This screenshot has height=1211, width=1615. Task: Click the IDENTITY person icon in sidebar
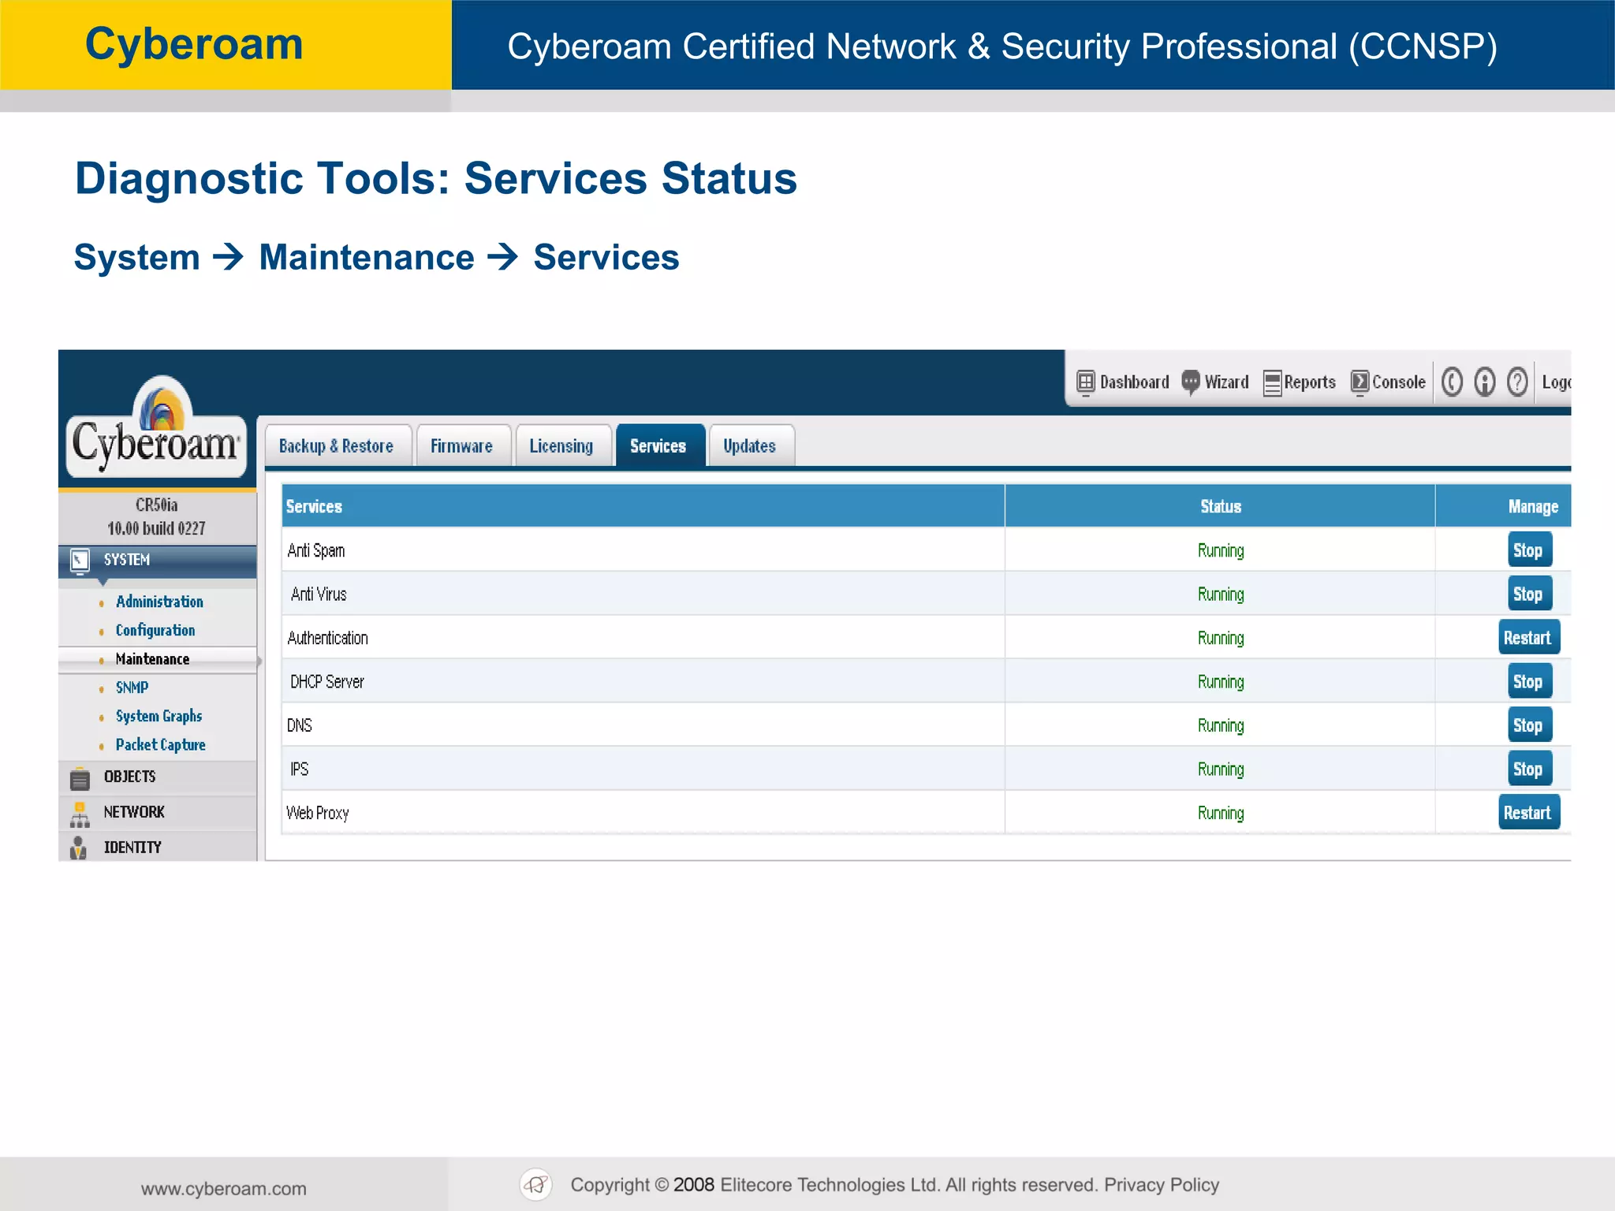tap(78, 848)
